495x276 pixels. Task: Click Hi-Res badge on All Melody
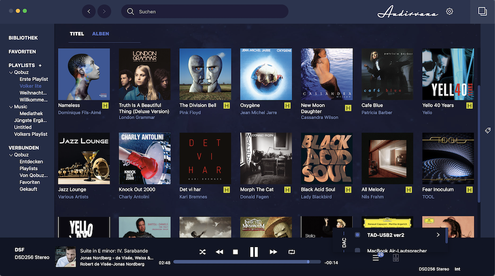click(x=409, y=190)
